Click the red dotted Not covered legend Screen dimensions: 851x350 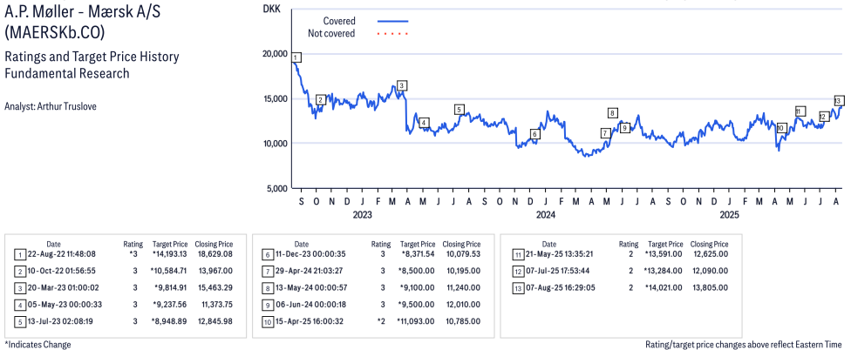[393, 34]
